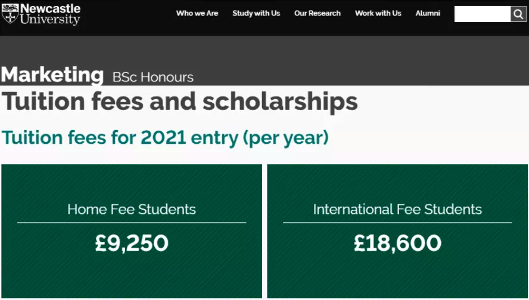Click the magnifier search icon
This screenshot has height=300, width=529.
tap(518, 14)
